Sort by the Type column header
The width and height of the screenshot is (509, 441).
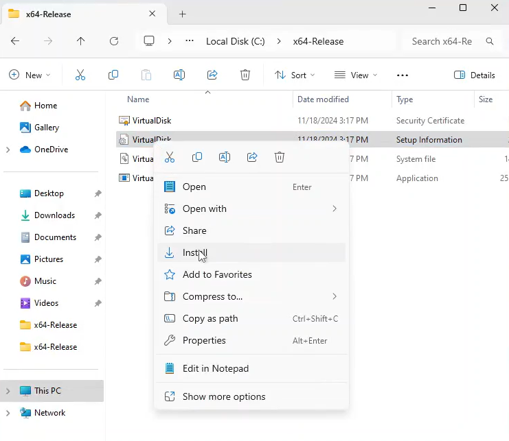405,99
